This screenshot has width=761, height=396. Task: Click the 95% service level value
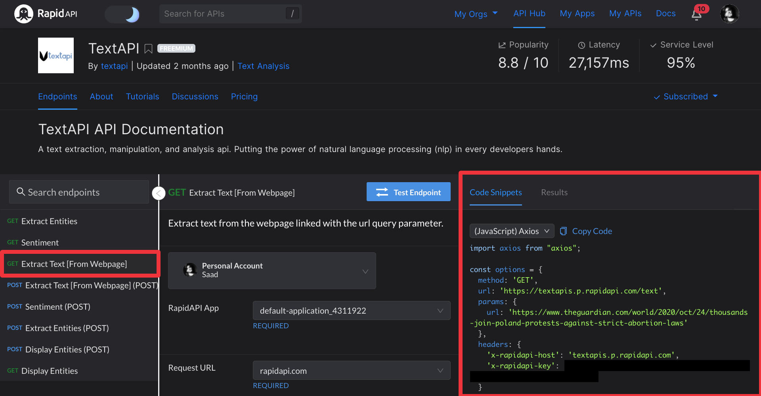(681, 63)
